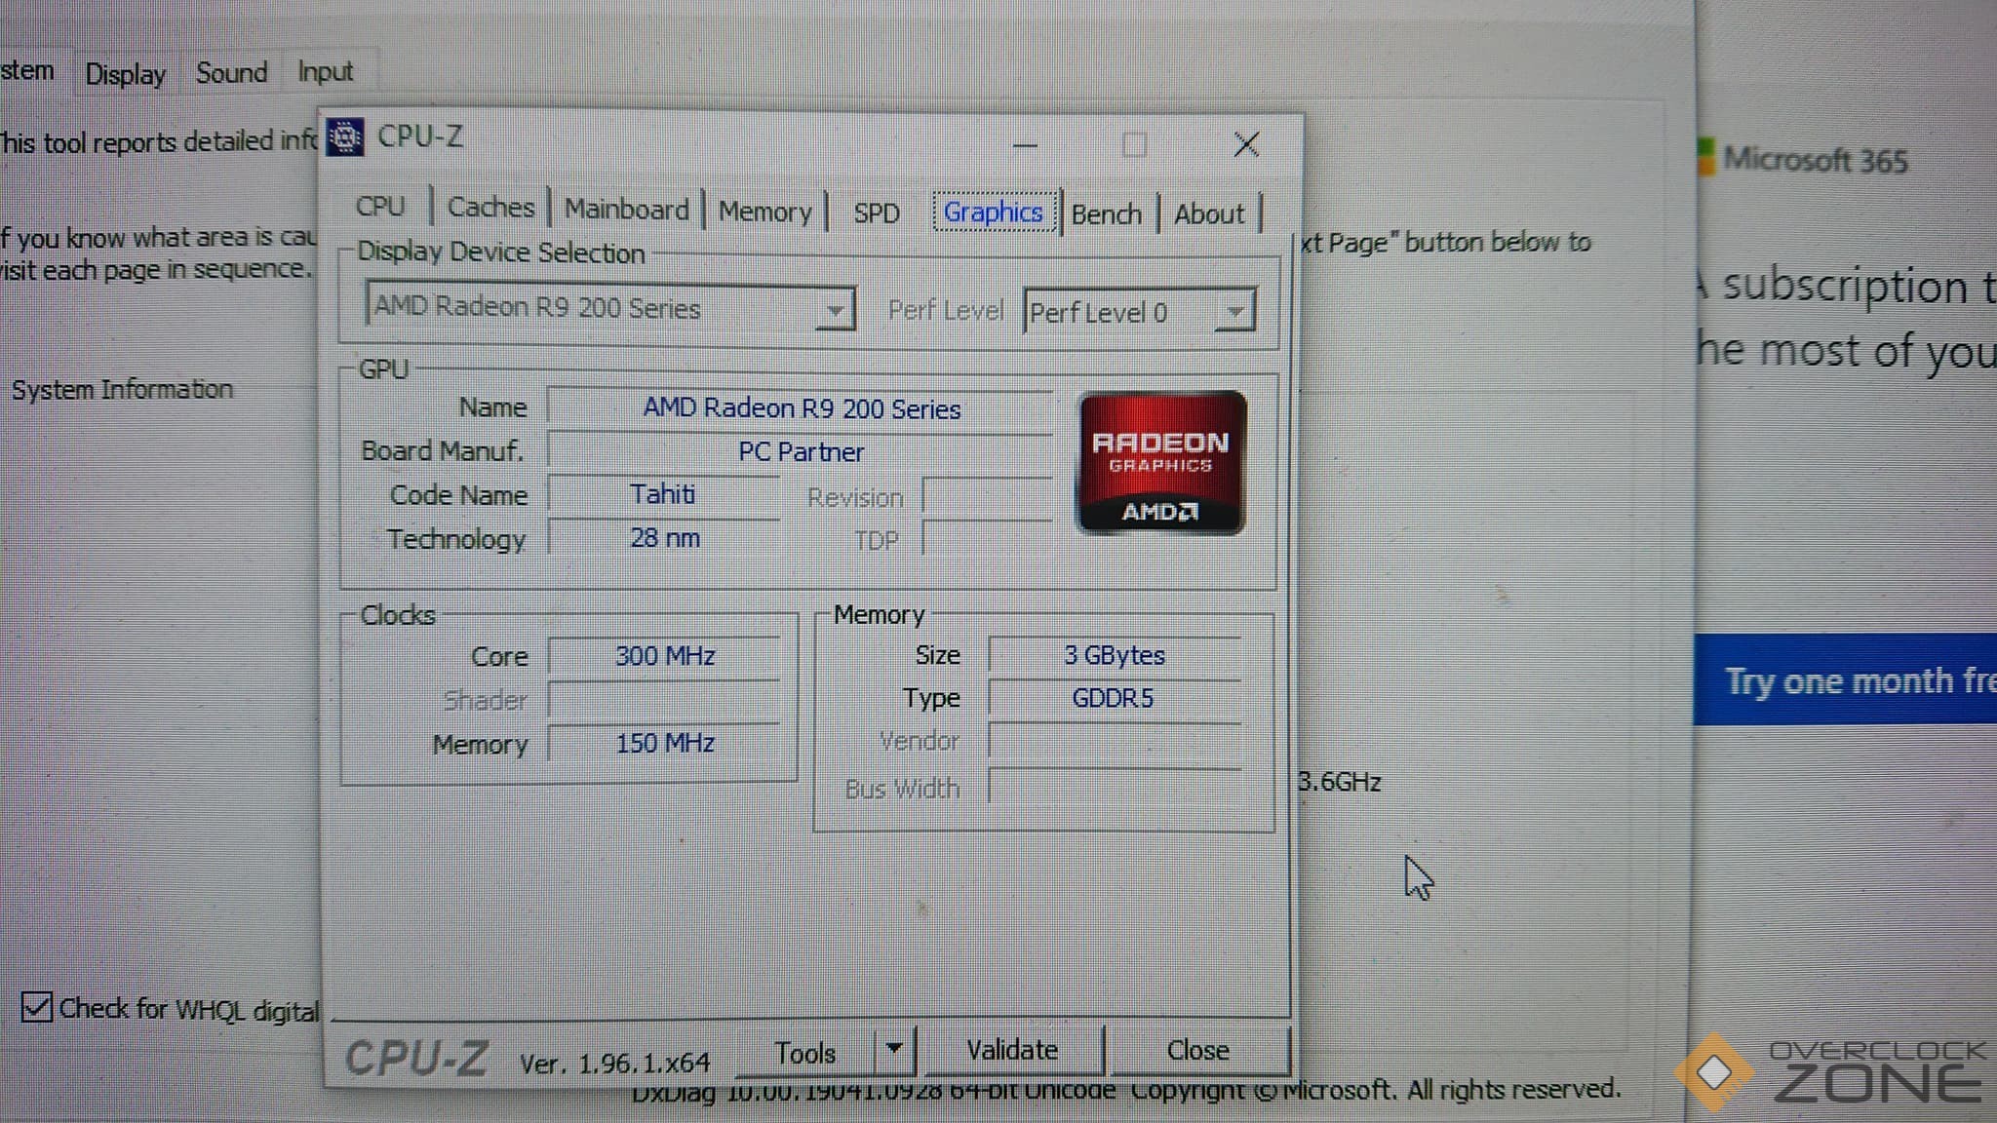
Task: Expand the display device selection dropdown
Action: (835, 310)
